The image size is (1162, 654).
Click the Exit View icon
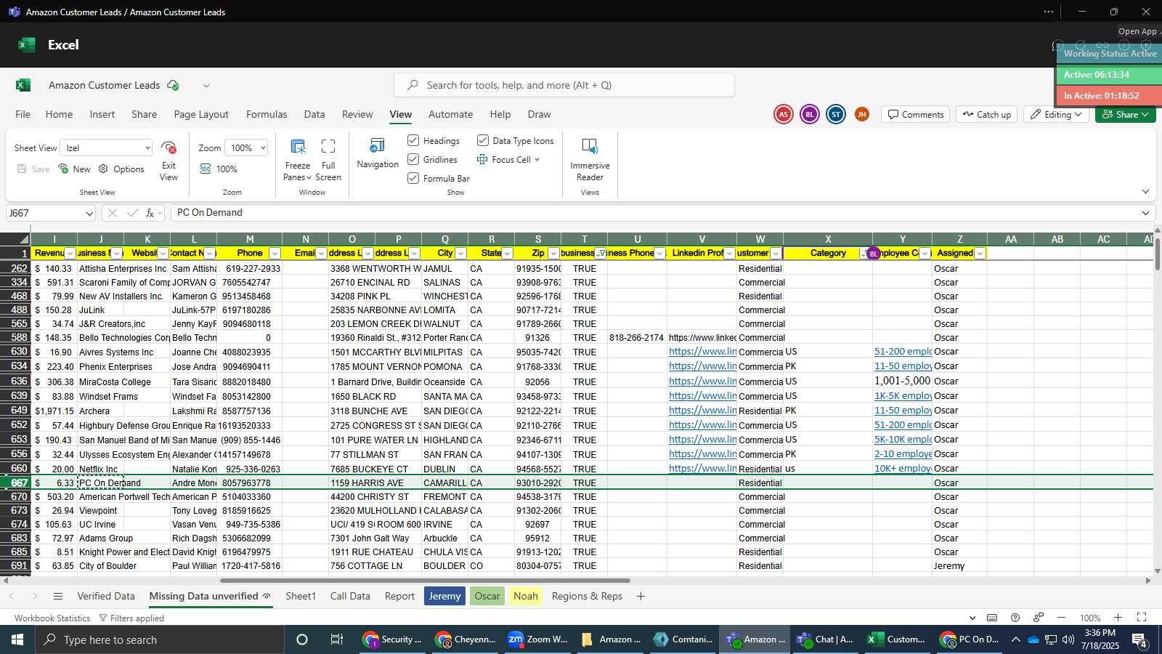click(168, 148)
